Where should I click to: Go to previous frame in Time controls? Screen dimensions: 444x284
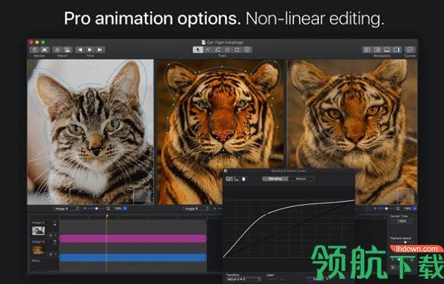(x=80, y=50)
